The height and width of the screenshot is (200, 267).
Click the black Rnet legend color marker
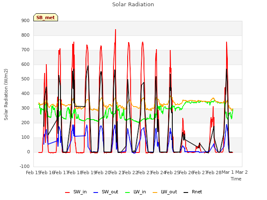(186, 192)
